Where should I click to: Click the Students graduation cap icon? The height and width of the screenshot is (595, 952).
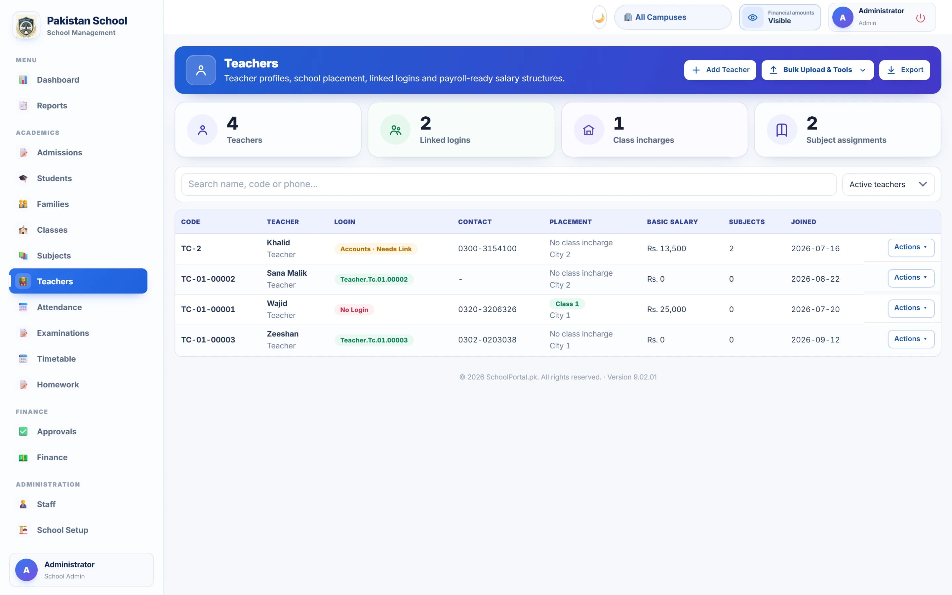(23, 178)
